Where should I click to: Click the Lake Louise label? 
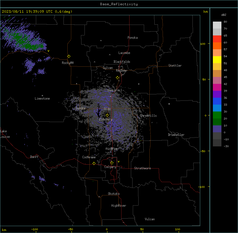pos(5,134)
